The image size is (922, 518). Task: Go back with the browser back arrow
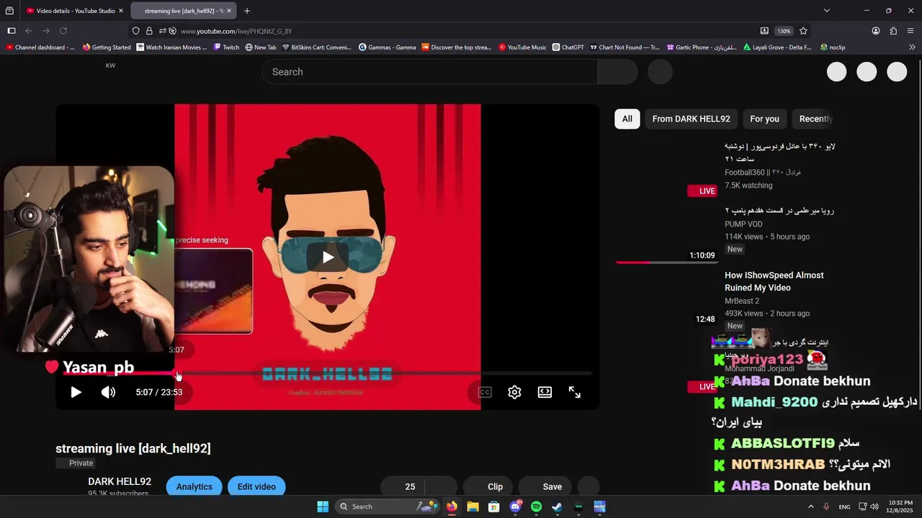coord(29,31)
